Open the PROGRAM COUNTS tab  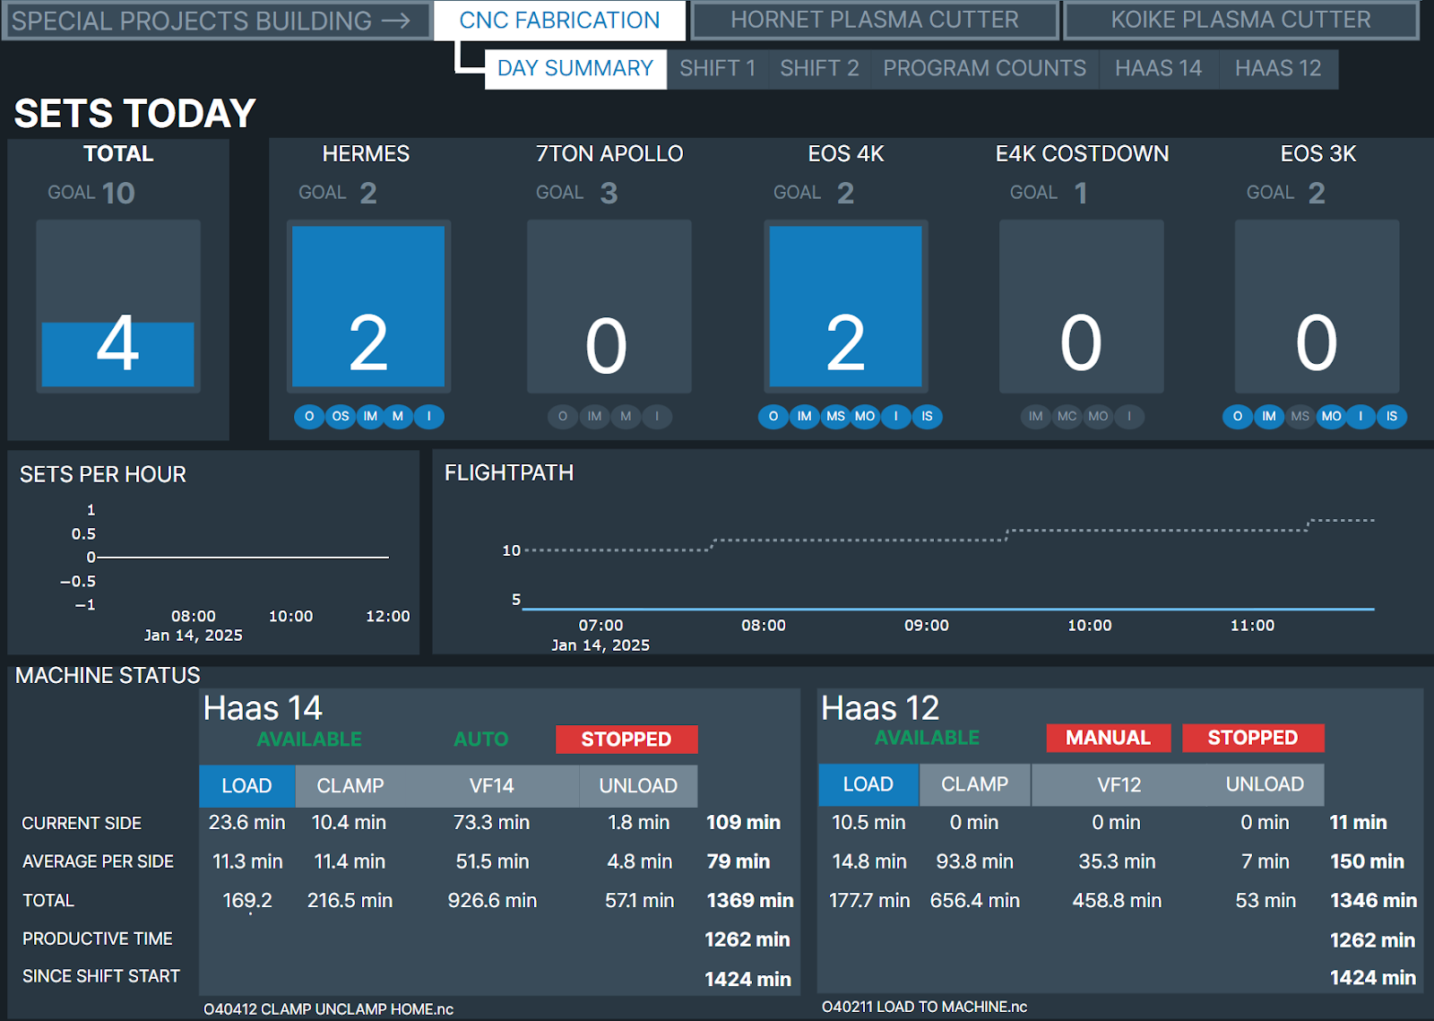[x=984, y=68]
